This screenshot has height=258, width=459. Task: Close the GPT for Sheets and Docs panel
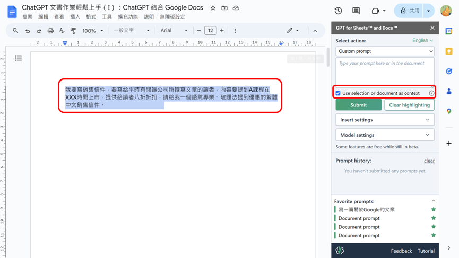pos(432,28)
